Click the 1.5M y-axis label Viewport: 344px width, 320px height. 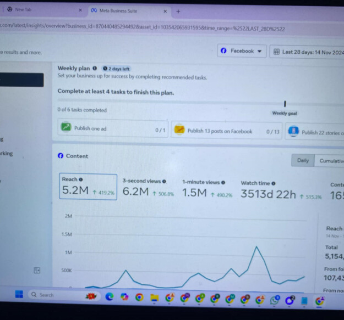point(67,234)
